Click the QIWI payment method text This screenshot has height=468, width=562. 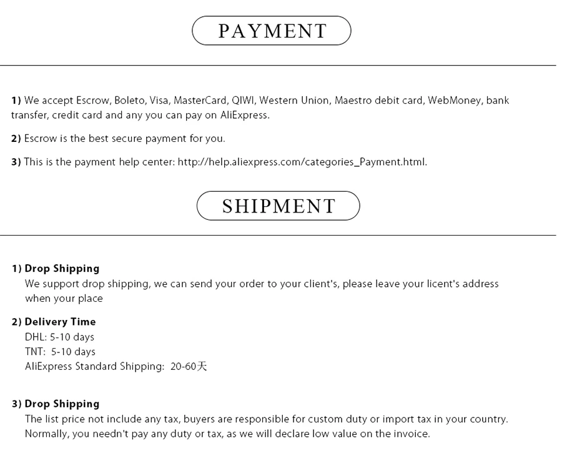pyautogui.click(x=243, y=100)
